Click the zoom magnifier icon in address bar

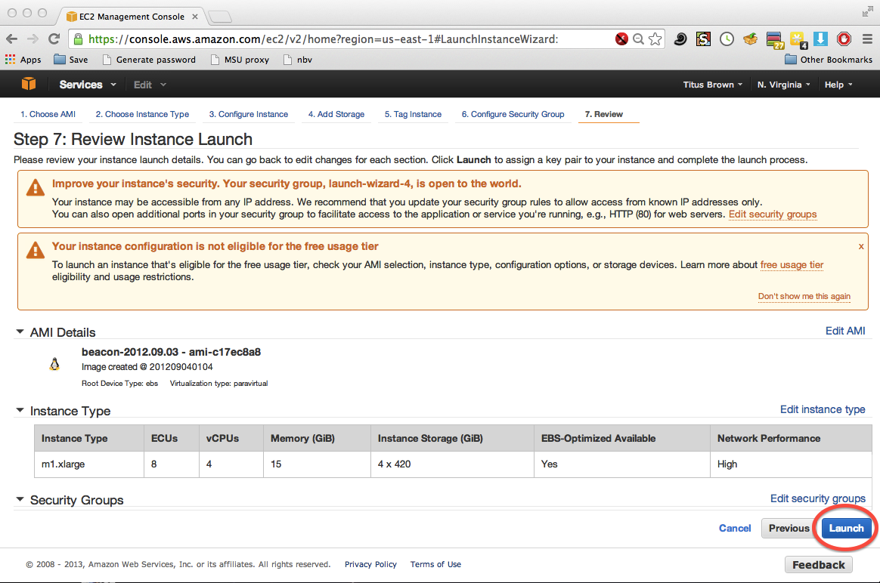point(638,39)
